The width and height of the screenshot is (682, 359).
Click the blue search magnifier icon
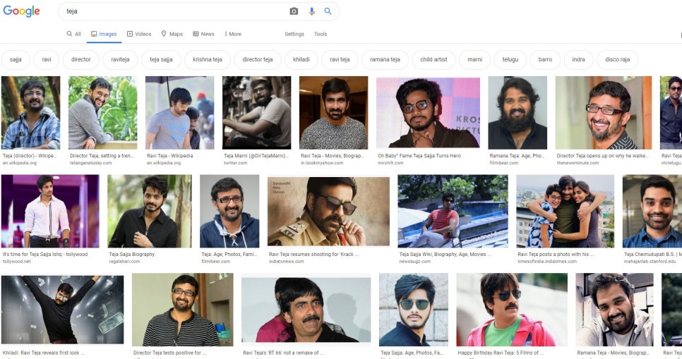coord(328,11)
